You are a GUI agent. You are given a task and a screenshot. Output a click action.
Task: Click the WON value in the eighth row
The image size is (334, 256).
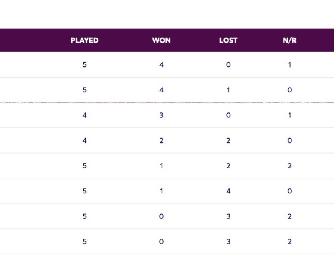(161, 242)
